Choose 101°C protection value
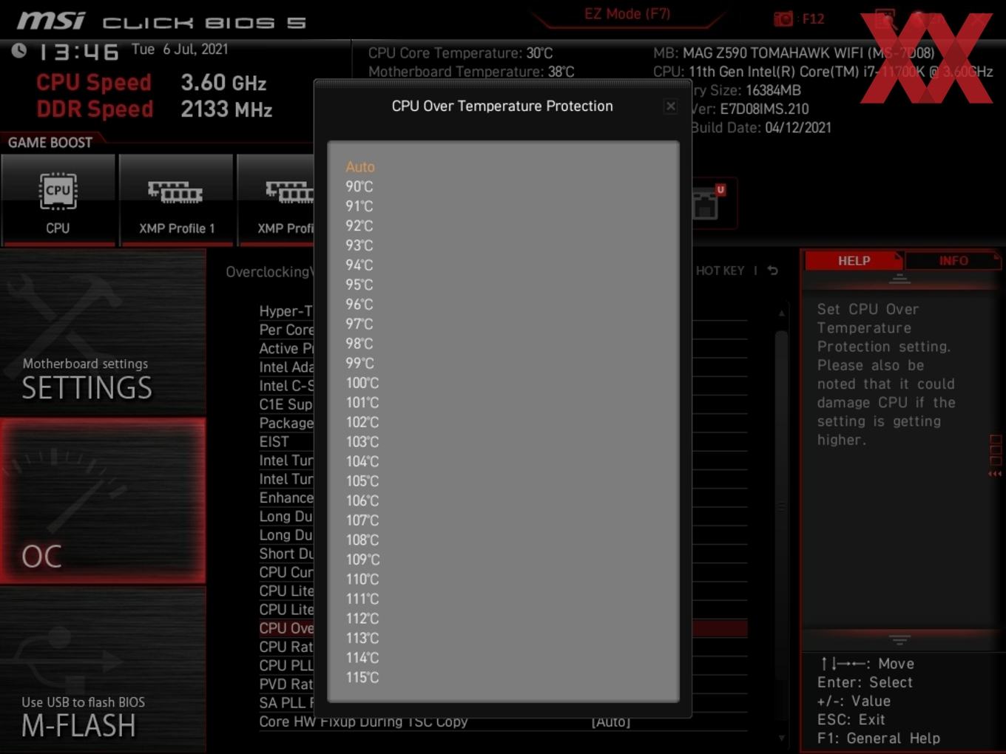1006x754 pixels. tap(362, 403)
